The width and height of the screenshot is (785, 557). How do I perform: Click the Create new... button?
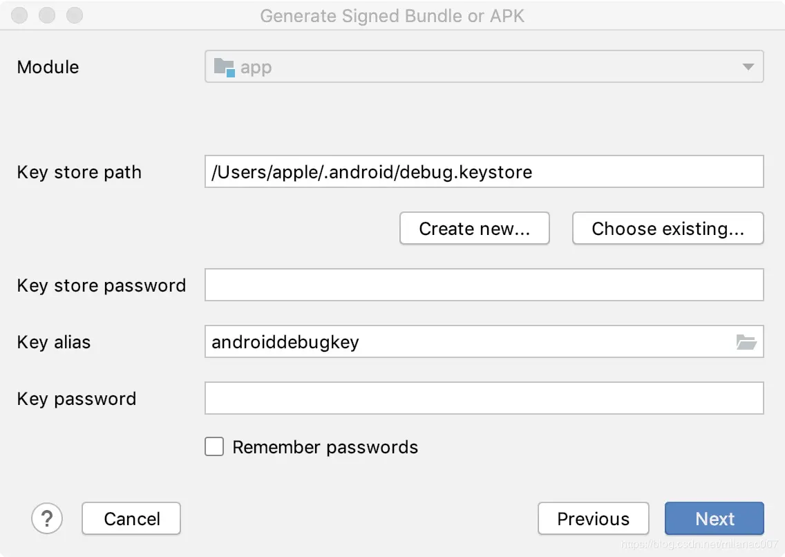point(474,229)
